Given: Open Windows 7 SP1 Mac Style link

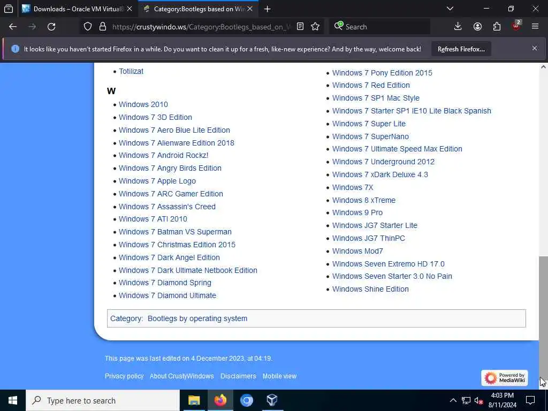Looking at the screenshot, I should click(376, 98).
